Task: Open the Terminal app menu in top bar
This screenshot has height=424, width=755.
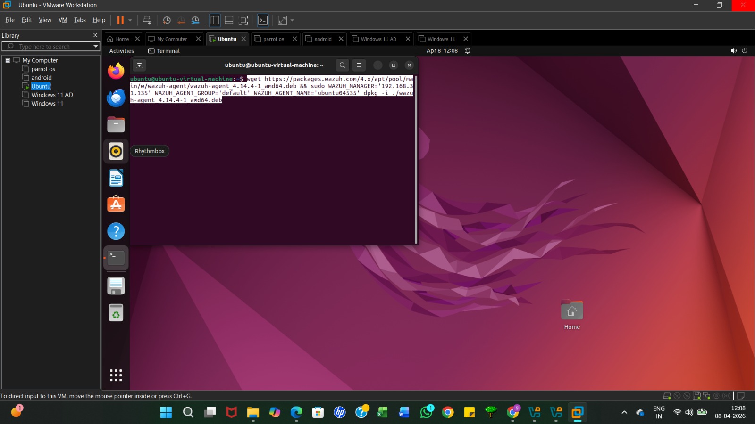Action: 164,51
